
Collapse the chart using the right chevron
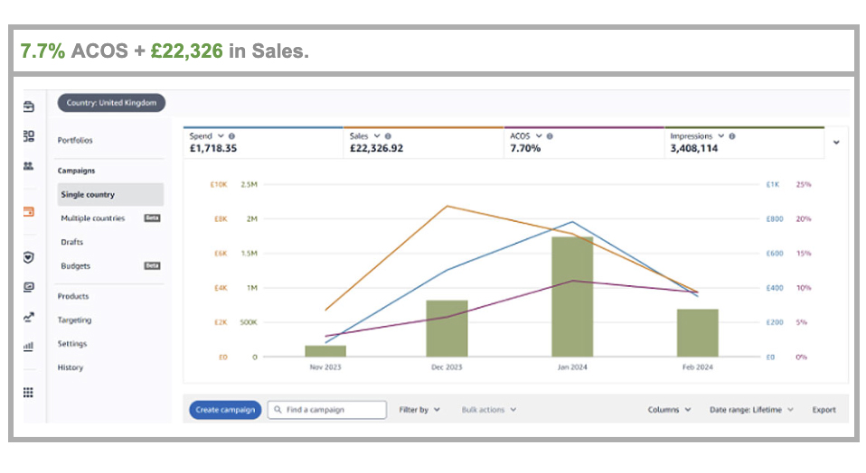pyautogui.click(x=835, y=143)
